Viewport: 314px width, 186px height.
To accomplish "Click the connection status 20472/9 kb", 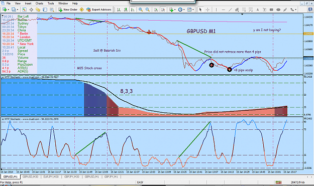I will [x=297, y=182].
